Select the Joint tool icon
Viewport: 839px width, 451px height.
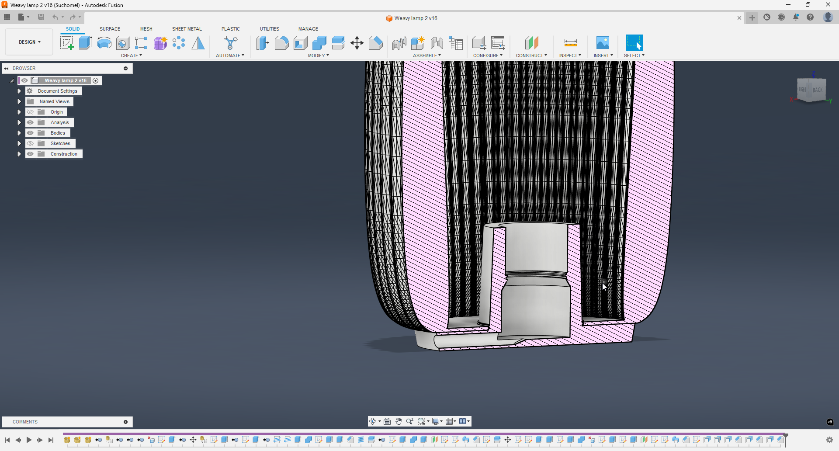pyautogui.click(x=437, y=43)
